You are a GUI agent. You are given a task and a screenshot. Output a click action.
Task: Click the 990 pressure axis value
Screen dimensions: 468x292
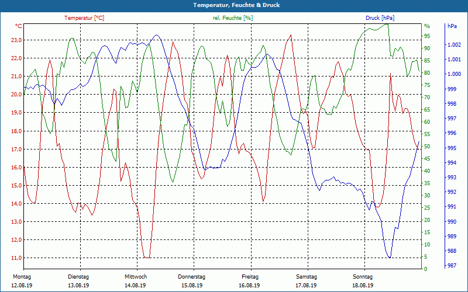tap(452, 222)
